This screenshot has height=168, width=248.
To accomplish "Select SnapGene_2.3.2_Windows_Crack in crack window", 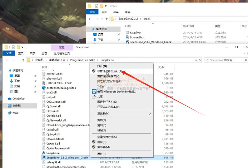I will [150, 42].
